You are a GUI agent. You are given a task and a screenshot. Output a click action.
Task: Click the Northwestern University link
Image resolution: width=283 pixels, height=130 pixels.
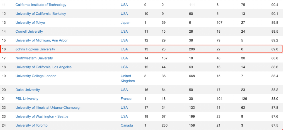point(34,58)
